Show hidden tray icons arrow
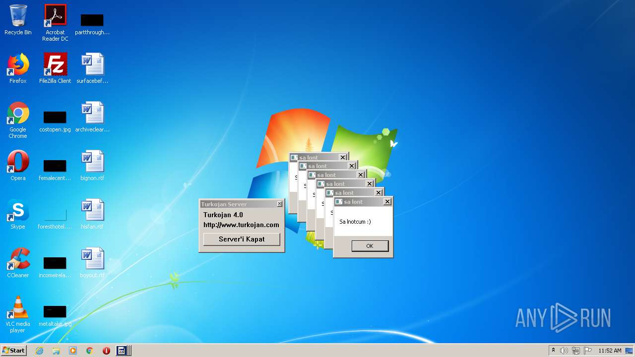Image resolution: width=635 pixels, height=357 pixels. point(553,351)
